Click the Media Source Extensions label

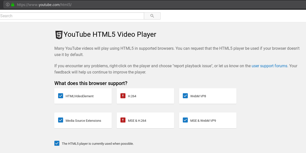pos(83,120)
